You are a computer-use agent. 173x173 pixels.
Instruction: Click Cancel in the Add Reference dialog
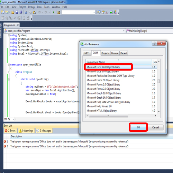pos(156,127)
